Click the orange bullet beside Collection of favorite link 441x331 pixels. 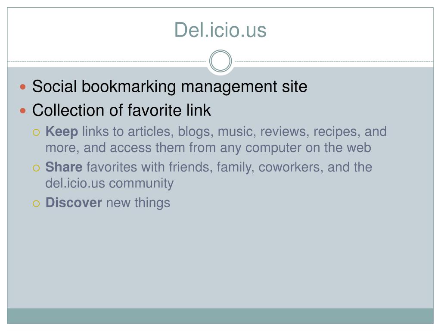coord(23,111)
